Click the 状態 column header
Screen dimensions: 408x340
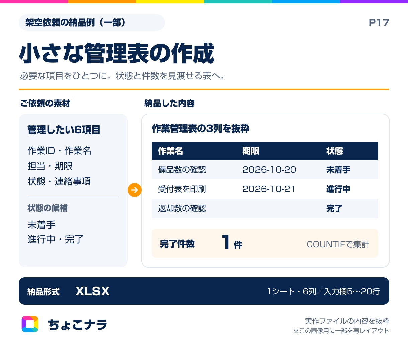[x=335, y=151]
